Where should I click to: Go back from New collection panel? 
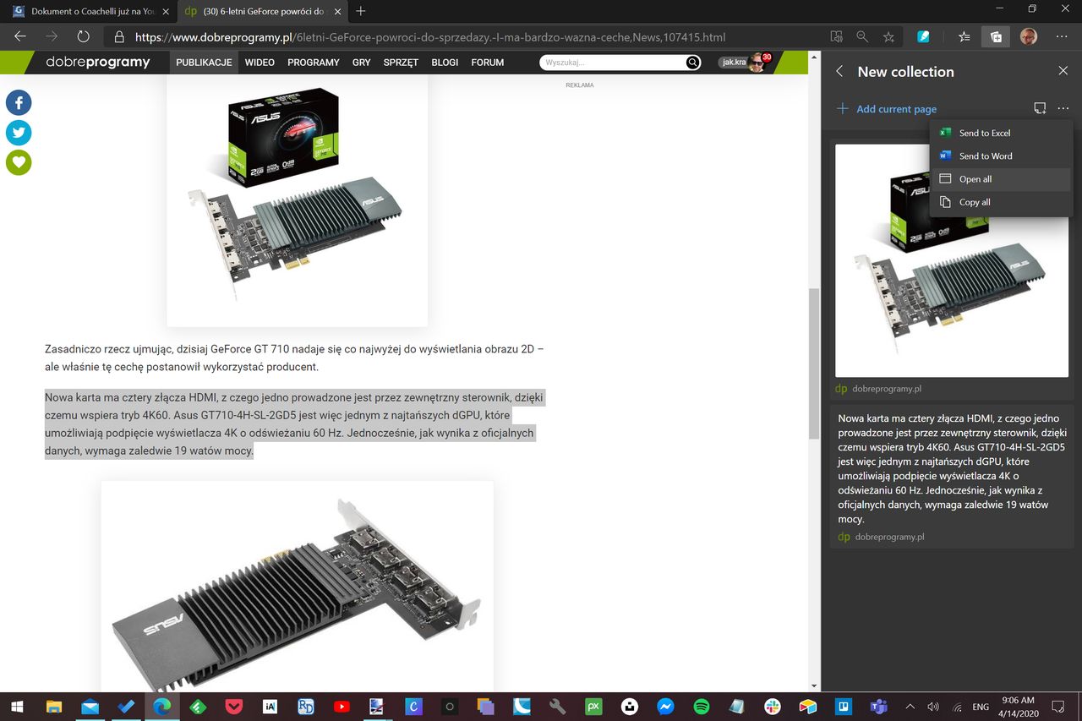839,72
